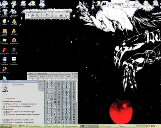Click the grey button above the kanji entry
The height and width of the screenshot is (128, 161).
pyautogui.click(x=18, y=84)
